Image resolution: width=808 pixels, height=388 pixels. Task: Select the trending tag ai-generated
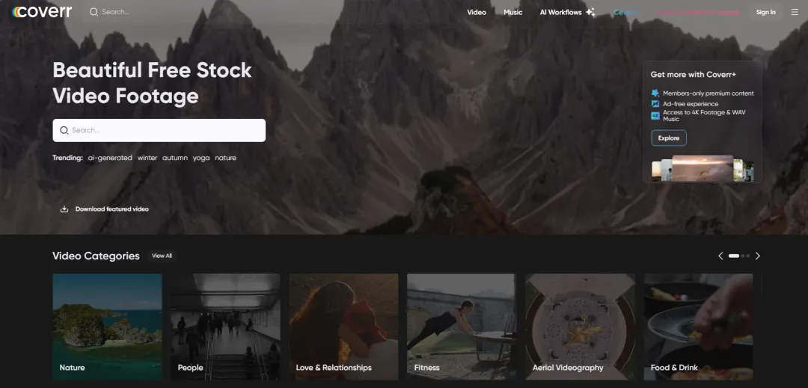click(x=110, y=158)
